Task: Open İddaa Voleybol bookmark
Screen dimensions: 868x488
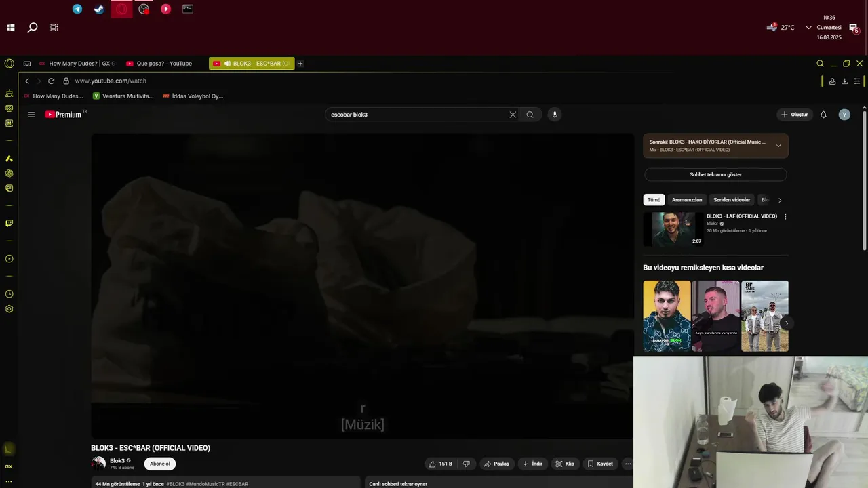Action: coord(193,96)
